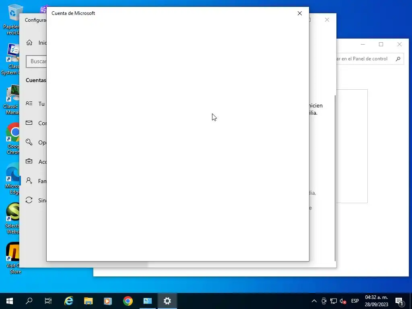
Task: Close the Control Panel window
Action: click(400, 44)
